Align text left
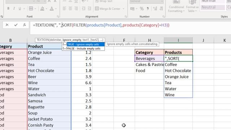 coord(64,9)
